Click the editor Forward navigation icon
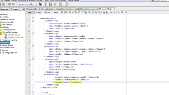The image size is (169, 95). [x=70, y=12]
